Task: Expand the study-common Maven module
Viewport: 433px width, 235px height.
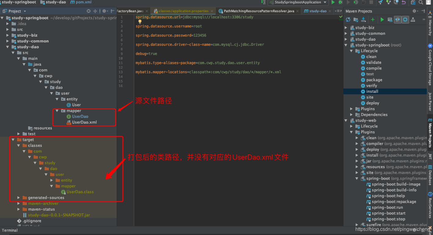Action: pos(346,33)
